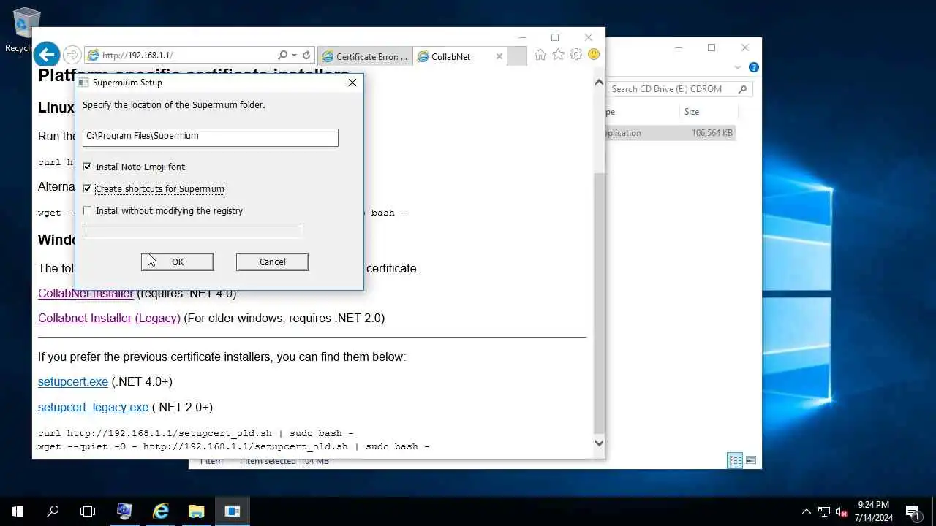Close the CollabNet tab
This screenshot has height=526, width=936.
[x=499, y=56]
